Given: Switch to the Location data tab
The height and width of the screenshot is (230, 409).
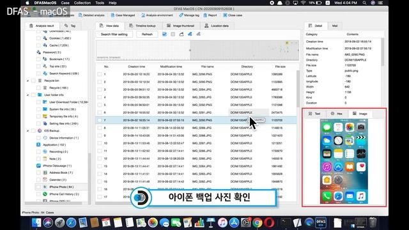Looking at the screenshot, I should click(217, 26).
